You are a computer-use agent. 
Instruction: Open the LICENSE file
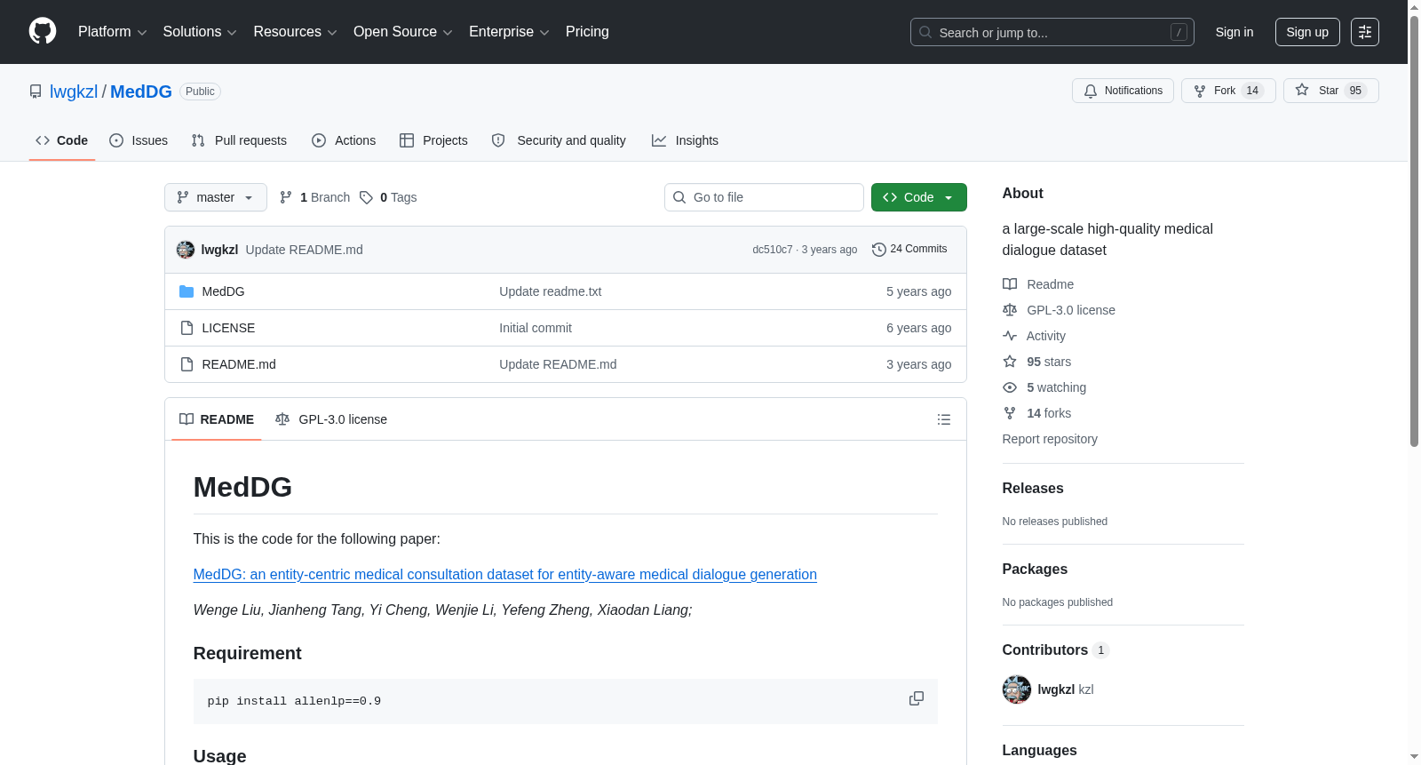[228, 328]
